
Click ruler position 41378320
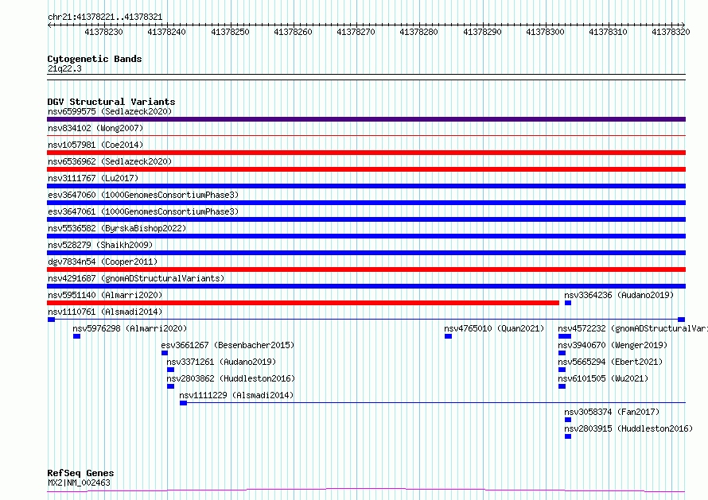coord(671,32)
